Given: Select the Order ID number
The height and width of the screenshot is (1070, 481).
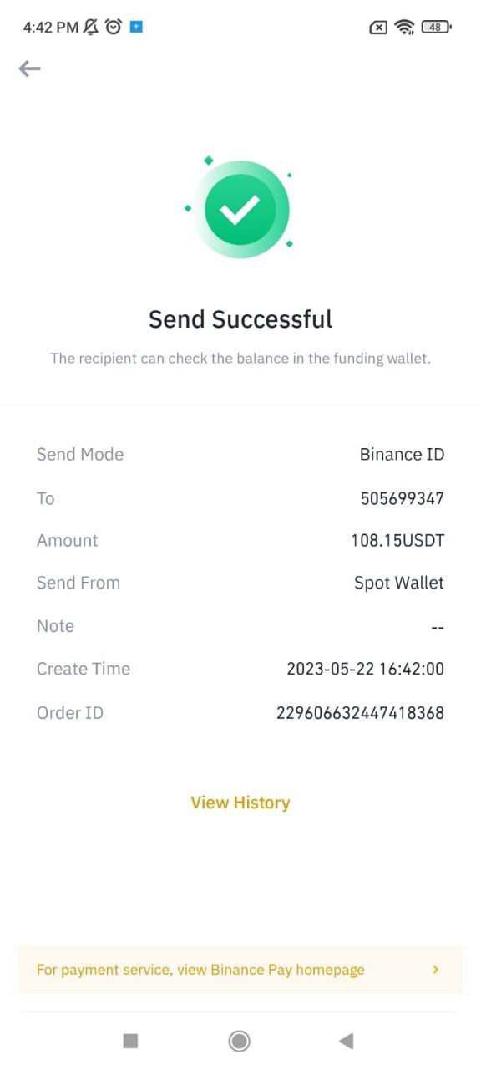Looking at the screenshot, I should (361, 713).
